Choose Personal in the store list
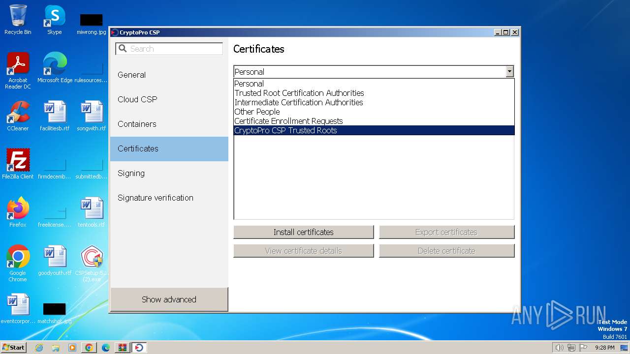 374,84
